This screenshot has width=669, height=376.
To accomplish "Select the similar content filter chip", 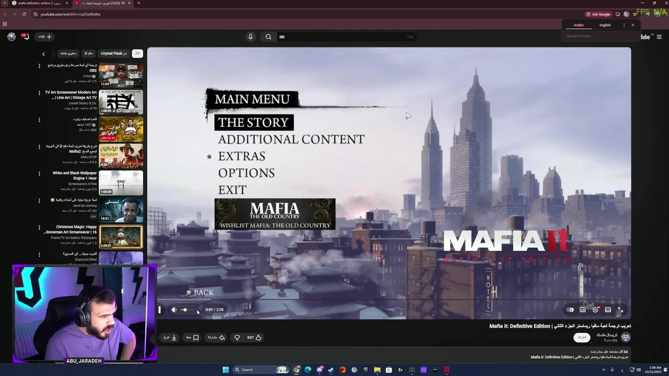I will coord(68,53).
